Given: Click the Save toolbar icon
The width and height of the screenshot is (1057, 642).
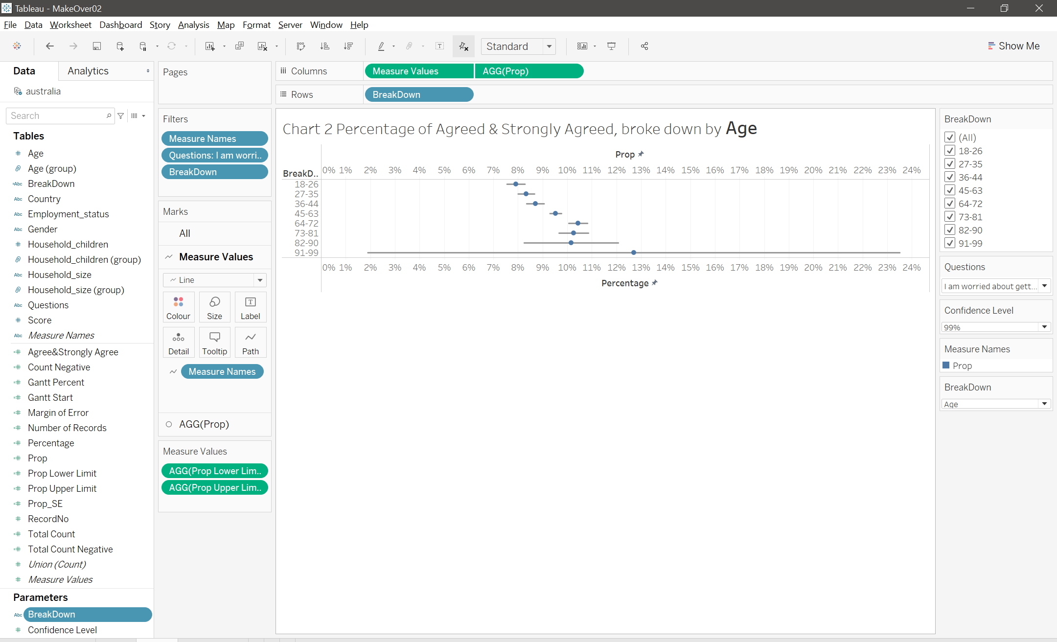Looking at the screenshot, I should click(97, 46).
